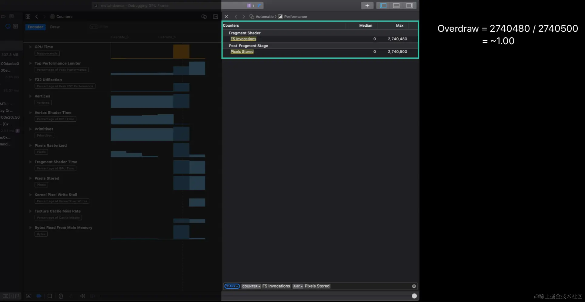Click the blue Metal activity icon in status bar
Screen dimensions: 585x302
259,5
